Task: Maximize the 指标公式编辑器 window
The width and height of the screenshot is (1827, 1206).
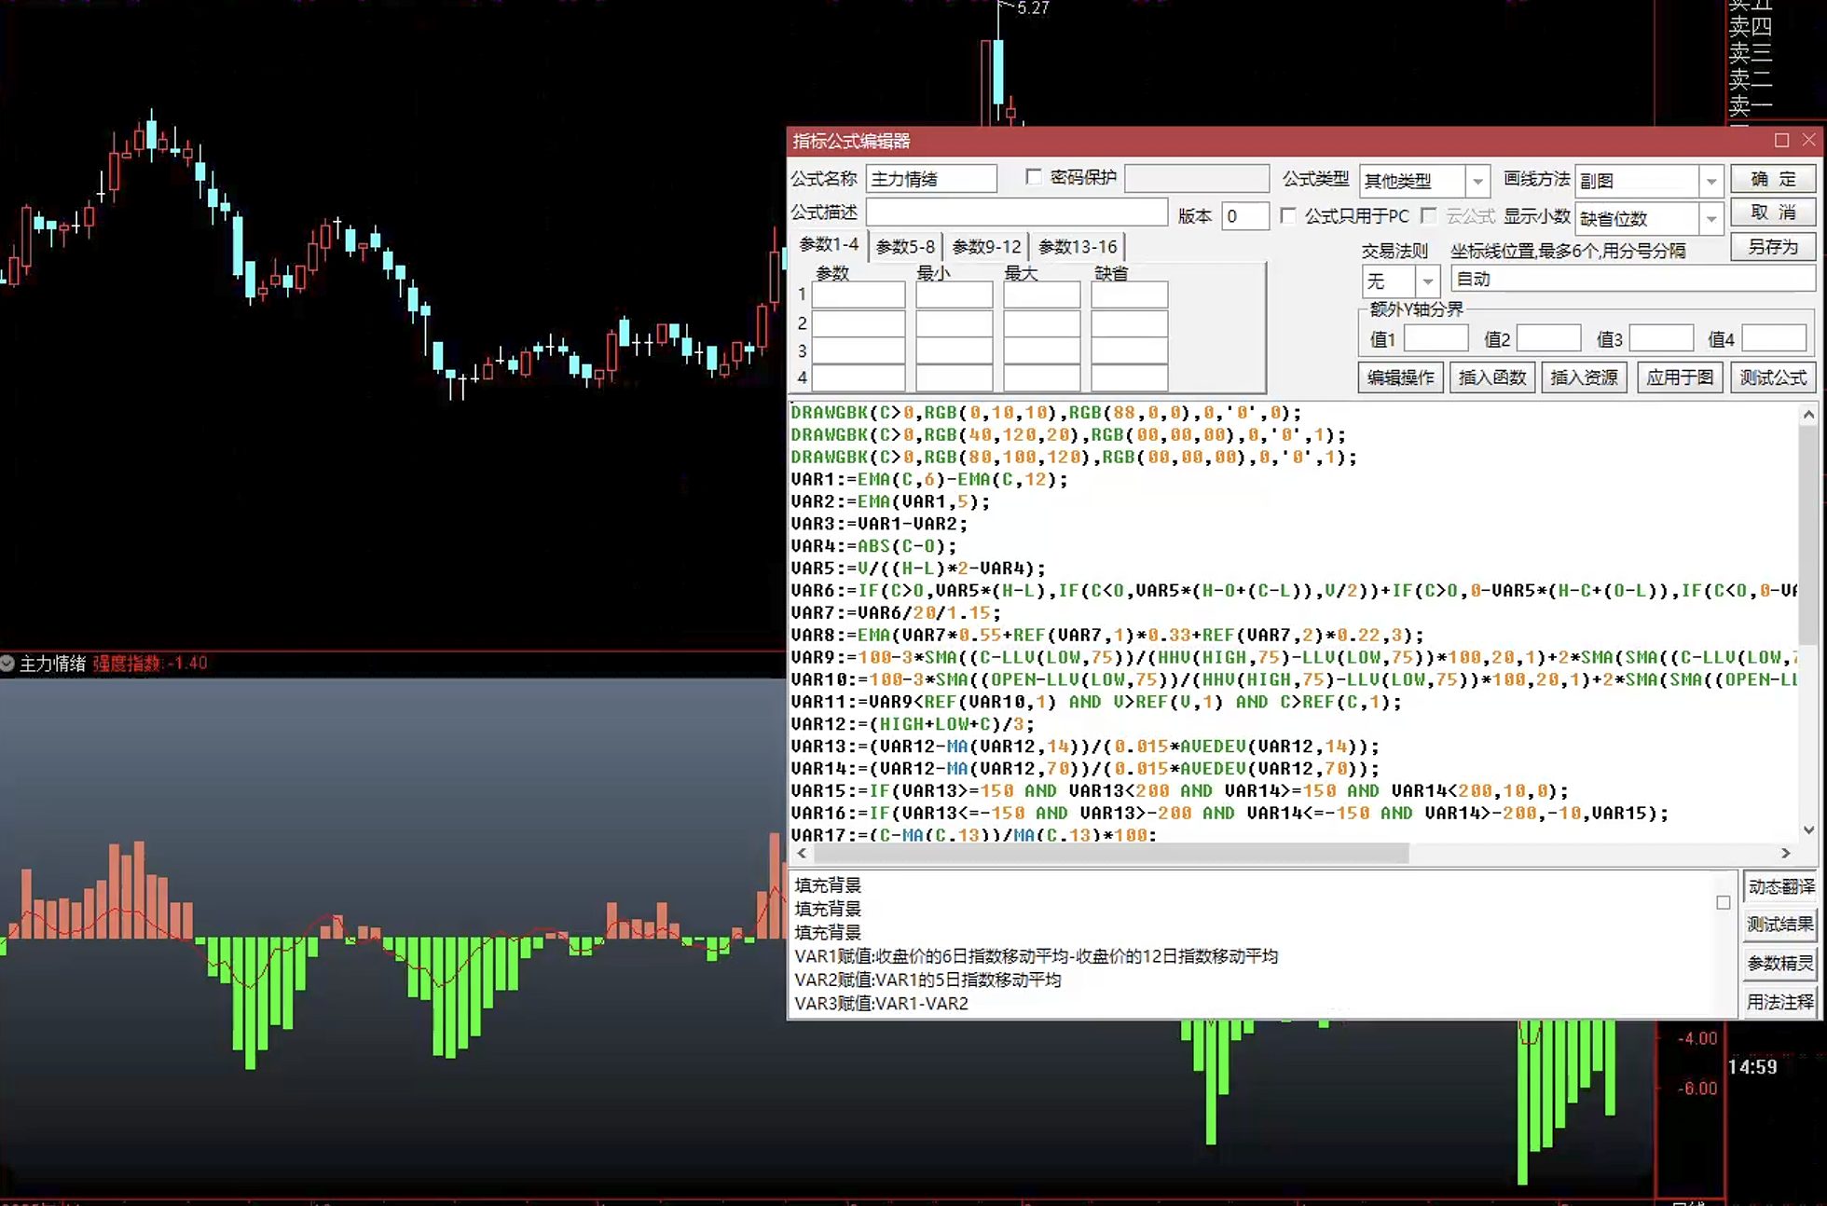Action: (x=1781, y=140)
